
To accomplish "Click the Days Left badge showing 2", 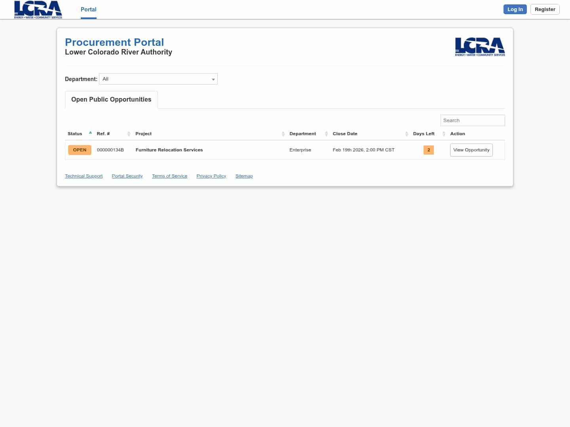I will click(429, 150).
